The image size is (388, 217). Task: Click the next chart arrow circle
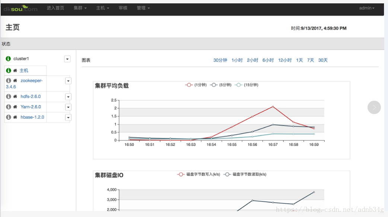pyautogui.click(x=374, y=107)
